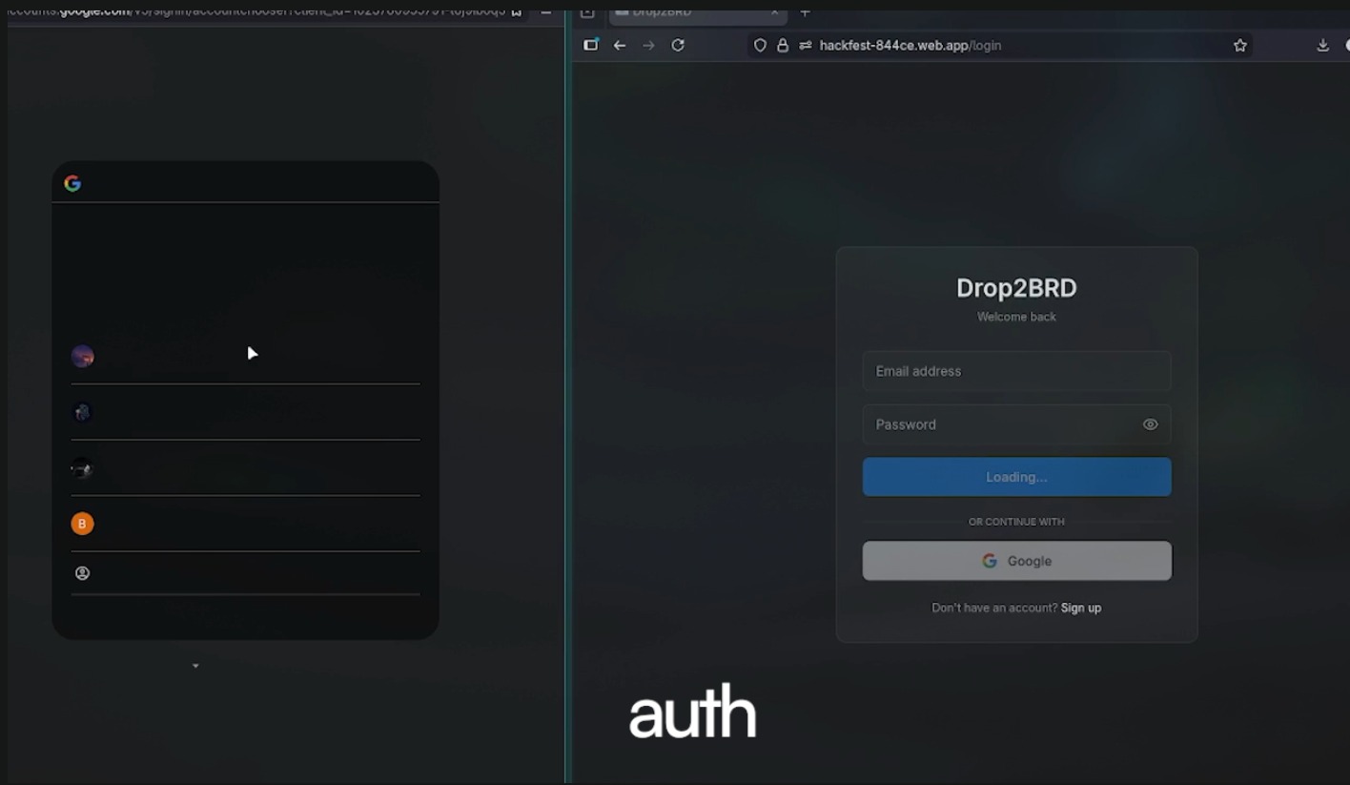This screenshot has height=785, width=1350.
Task: Open the tracking protection shield icon
Action: tap(760, 45)
